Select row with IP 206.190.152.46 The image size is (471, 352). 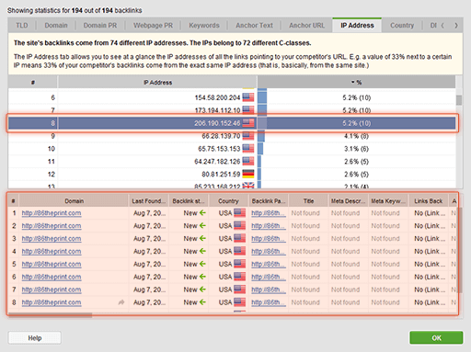[x=232, y=123]
